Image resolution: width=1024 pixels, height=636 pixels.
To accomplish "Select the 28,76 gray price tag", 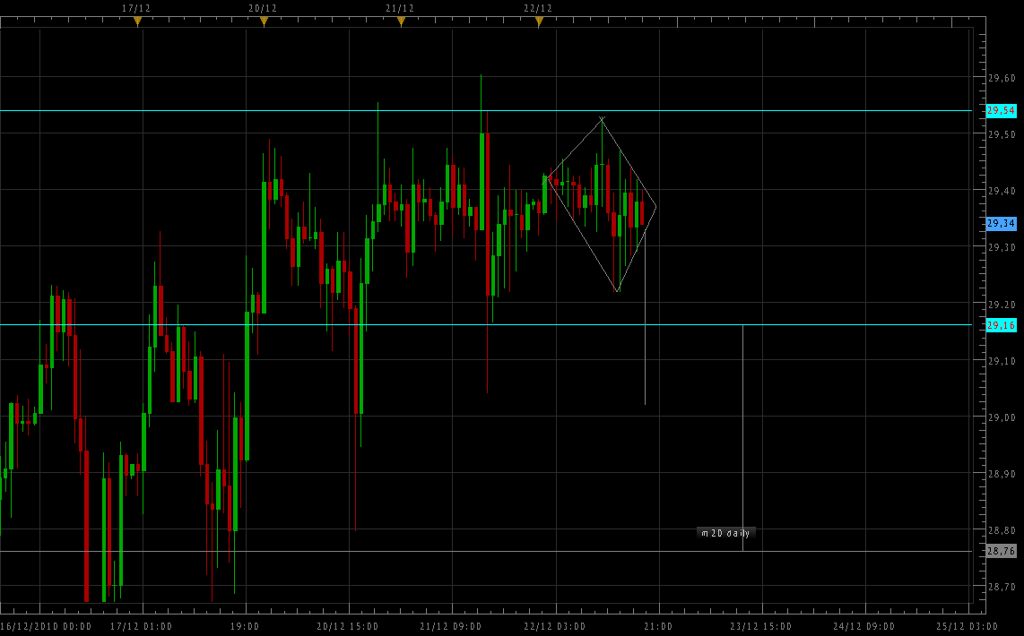I will pyautogui.click(x=1001, y=552).
